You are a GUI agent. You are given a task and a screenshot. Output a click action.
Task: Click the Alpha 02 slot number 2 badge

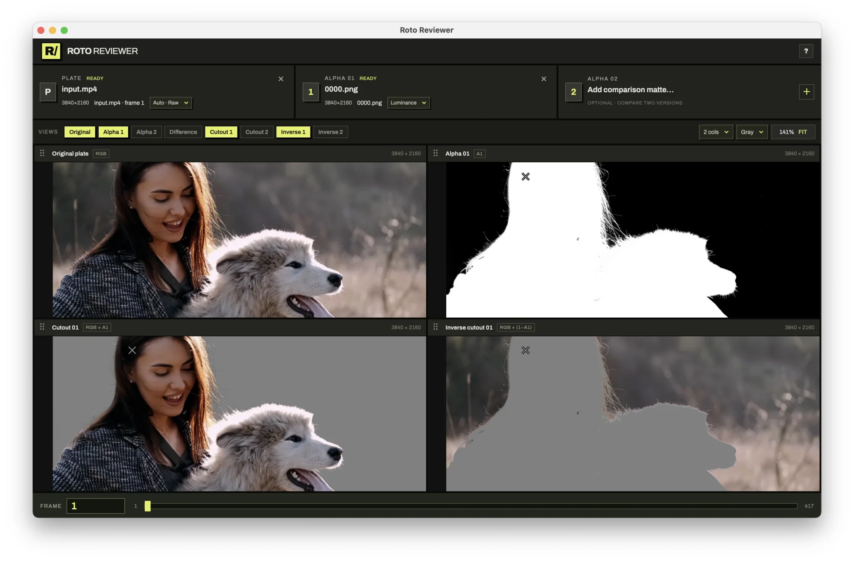click(x=573, y=92)
